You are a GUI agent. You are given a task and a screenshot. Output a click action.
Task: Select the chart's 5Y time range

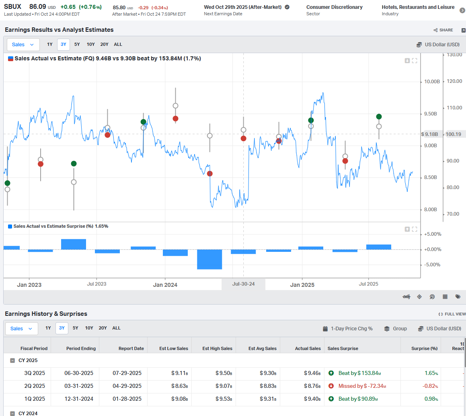pyautogui.click(x=77, y=44)
